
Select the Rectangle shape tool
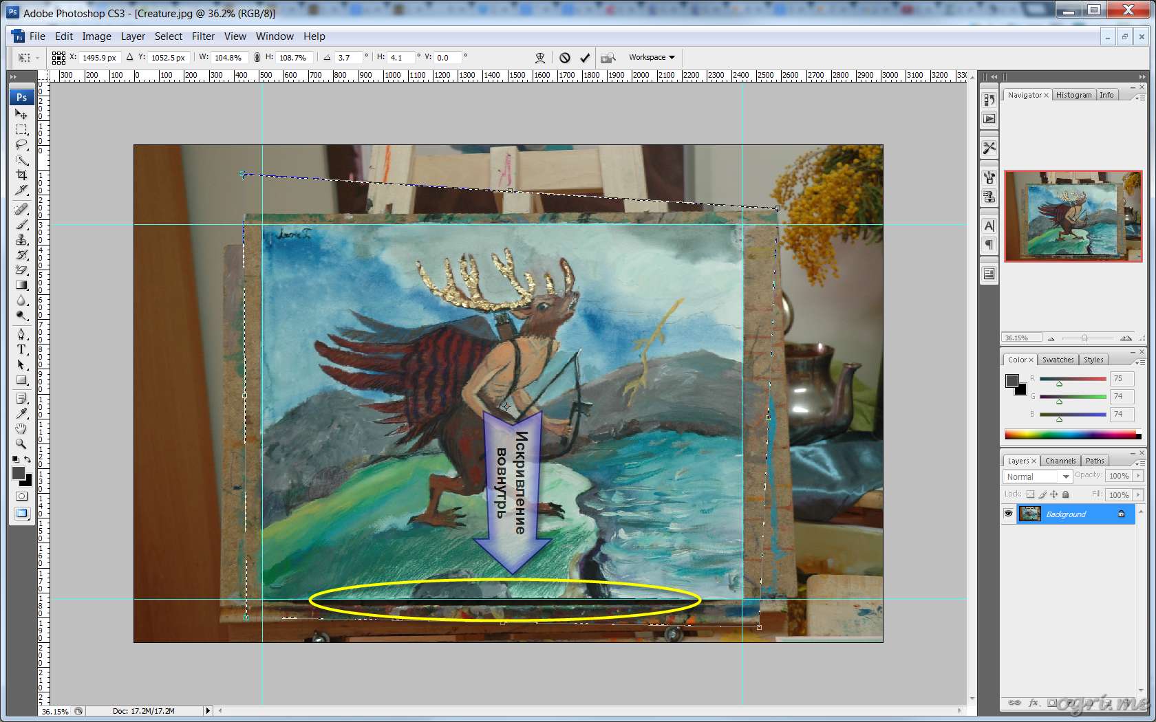(21, 380)
